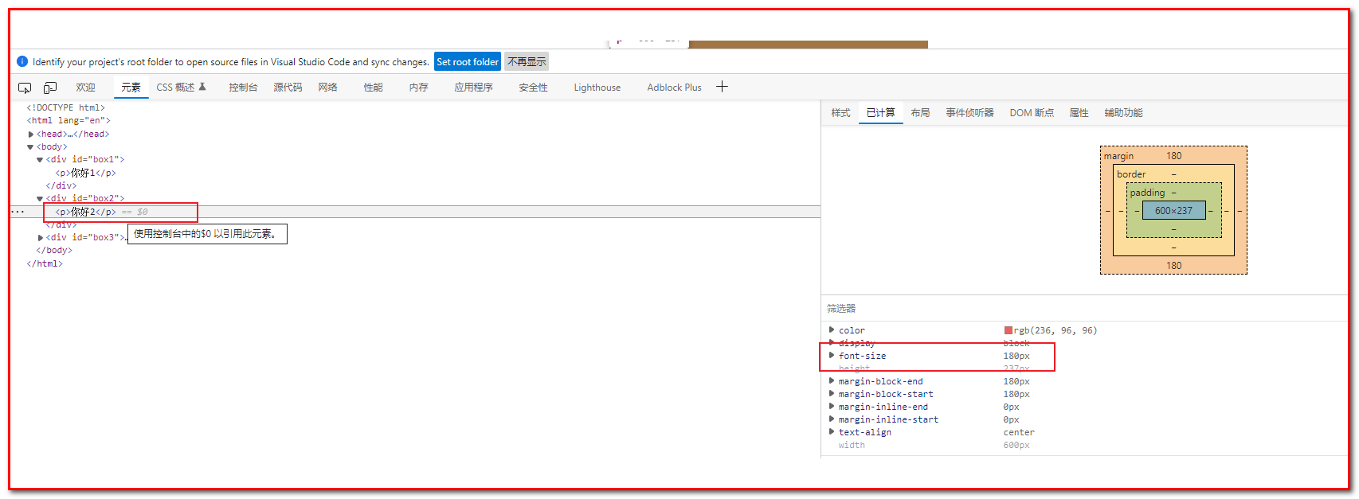Click the text-align center value
The height and width of the screenshot is (499, 1359).
click(x=1019, y=432)
